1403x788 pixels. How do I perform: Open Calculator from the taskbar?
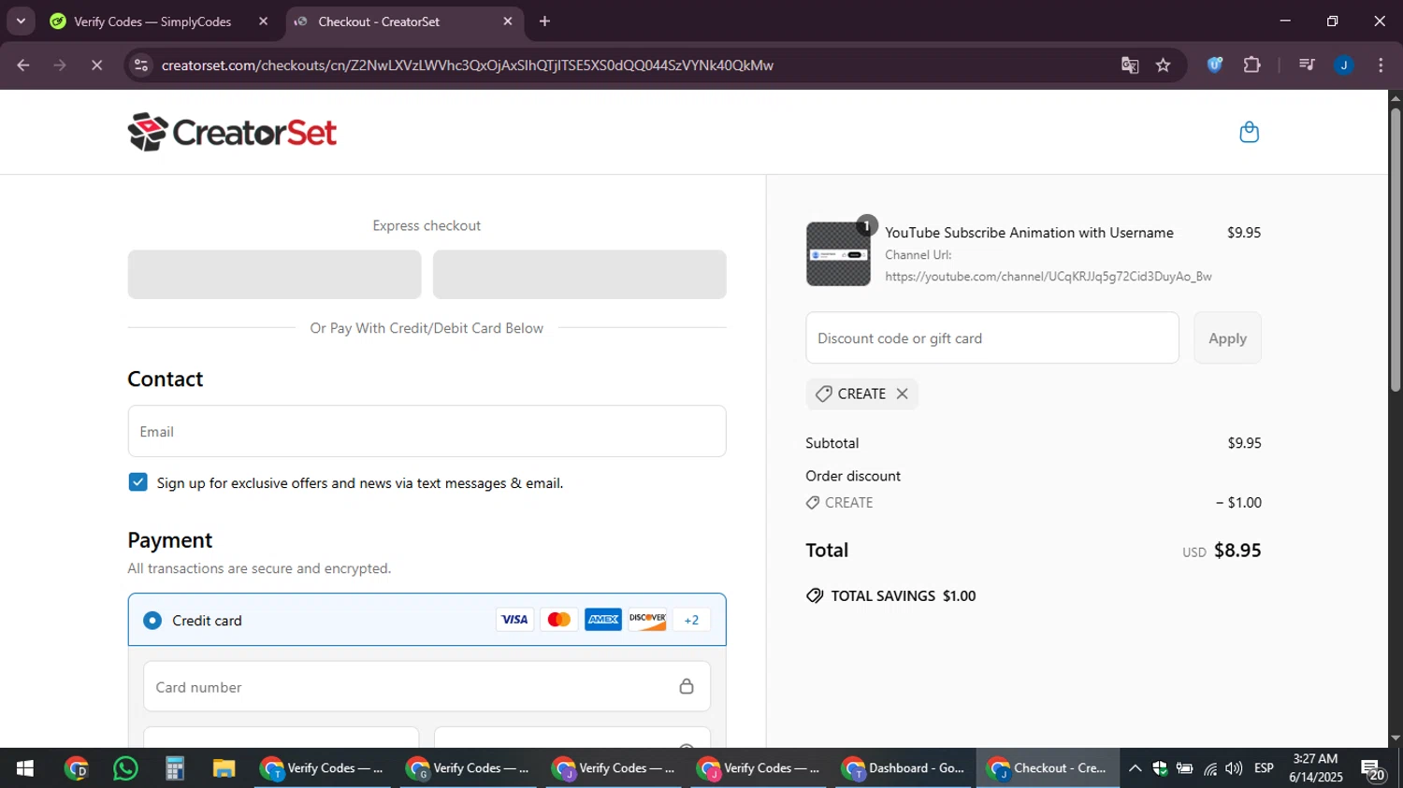174,768
